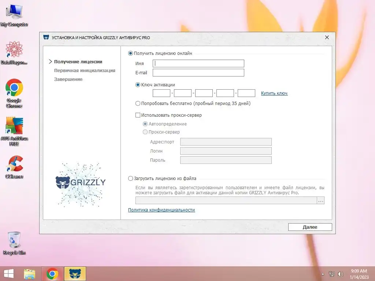Select 'Получить лицензию онлайн' radio button
The image size is (375, 281).
point(130,53)
